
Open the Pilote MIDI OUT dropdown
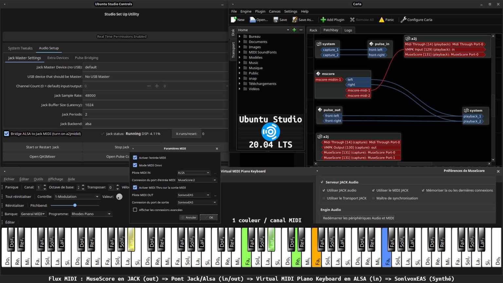tap(194, 195)
